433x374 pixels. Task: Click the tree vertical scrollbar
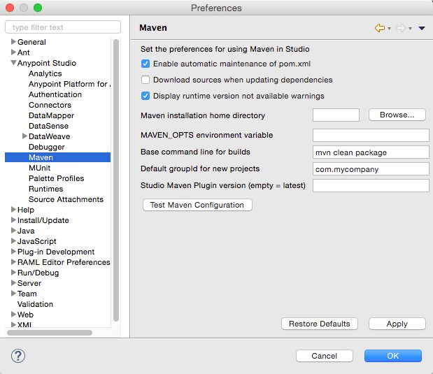116,180
